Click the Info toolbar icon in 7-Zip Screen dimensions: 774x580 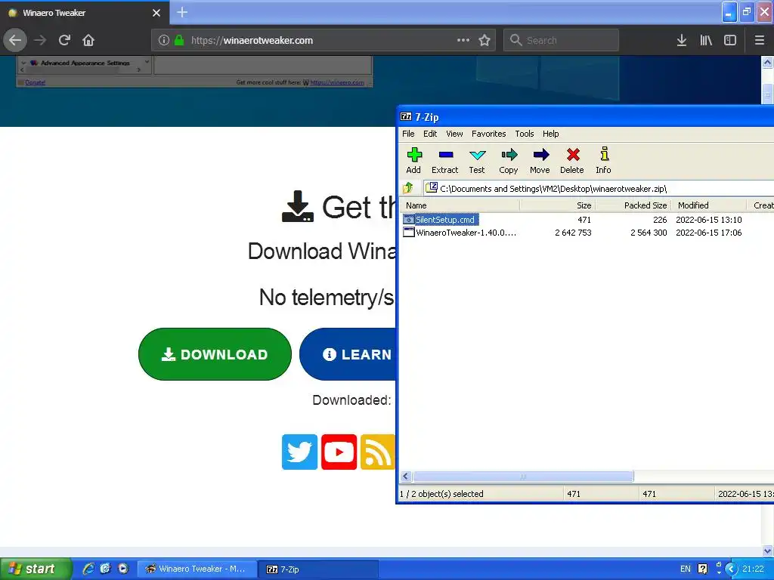[604, 160]
